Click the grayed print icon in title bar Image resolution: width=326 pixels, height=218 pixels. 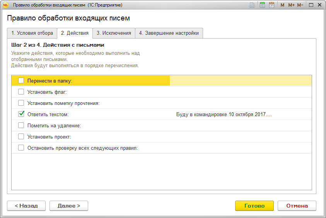point(252,5)
